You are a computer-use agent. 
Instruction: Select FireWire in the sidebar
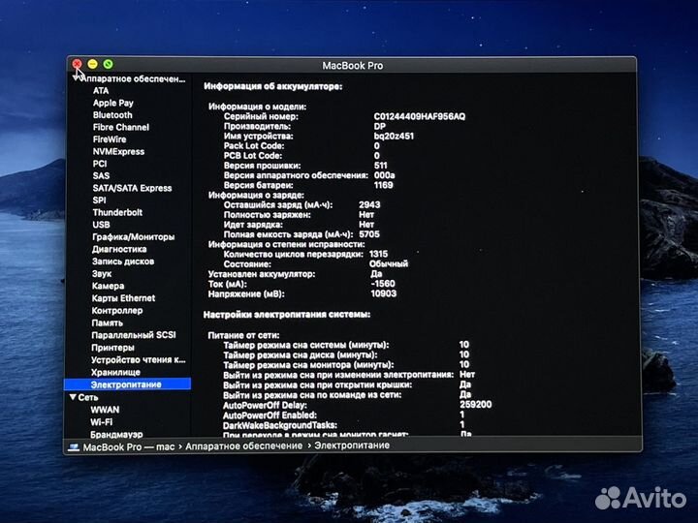point(110,139)
